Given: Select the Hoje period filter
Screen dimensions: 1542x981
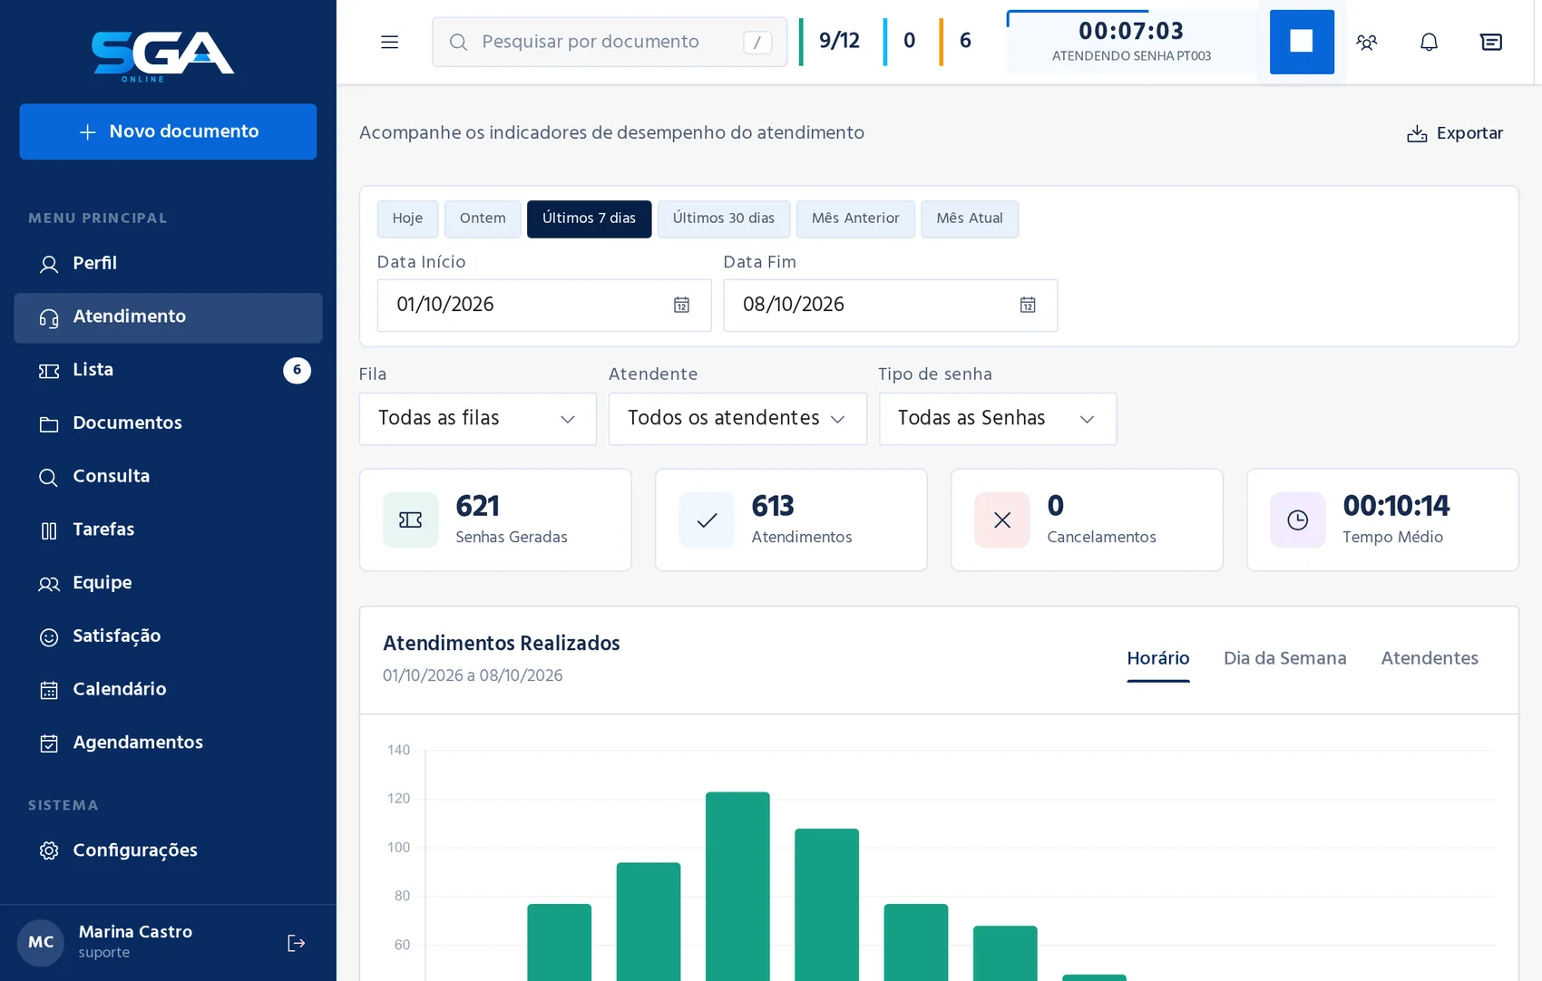Looking at the screenshot, I should [408, 219].
